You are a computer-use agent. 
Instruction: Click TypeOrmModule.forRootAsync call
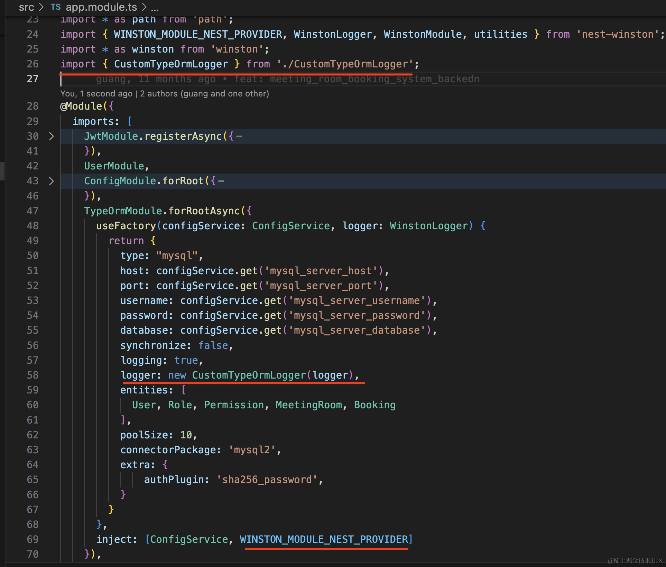click(x=163, y=211)
